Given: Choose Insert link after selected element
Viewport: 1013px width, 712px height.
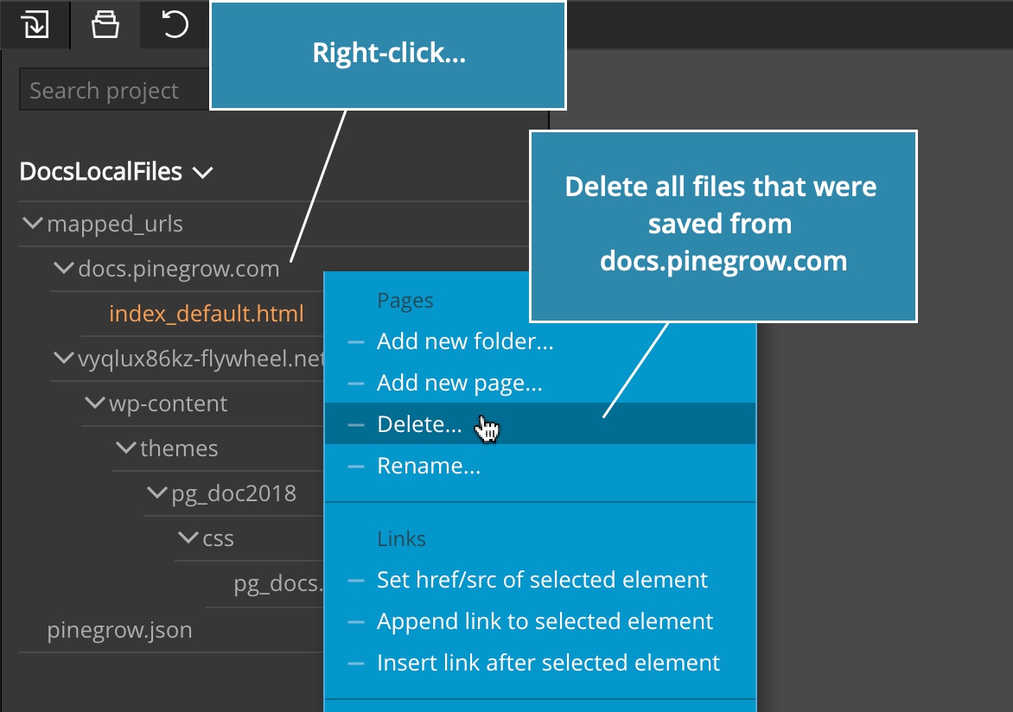Looking at the screenshot, I should (539, 662).
